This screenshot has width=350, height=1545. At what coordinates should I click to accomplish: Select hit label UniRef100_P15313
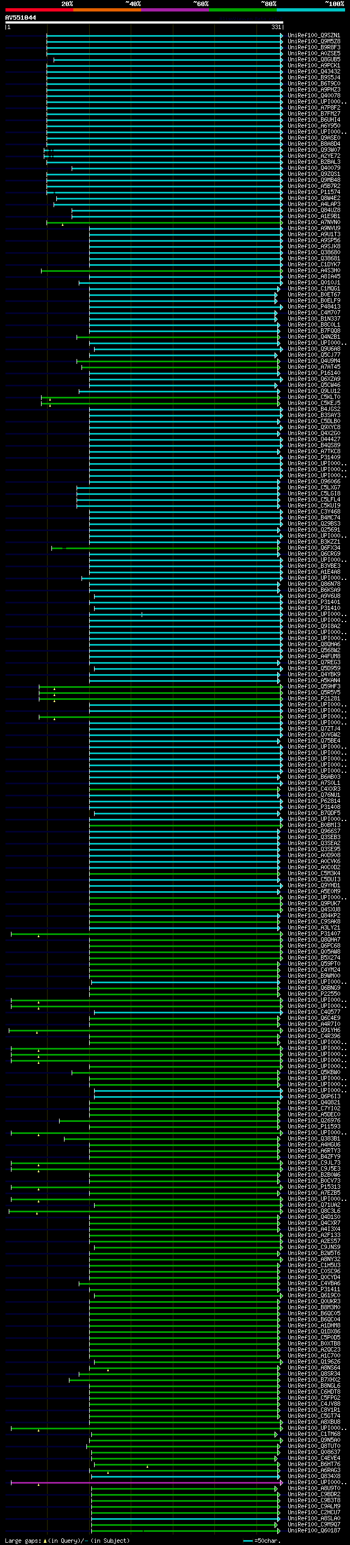(x=313, y=1187)
